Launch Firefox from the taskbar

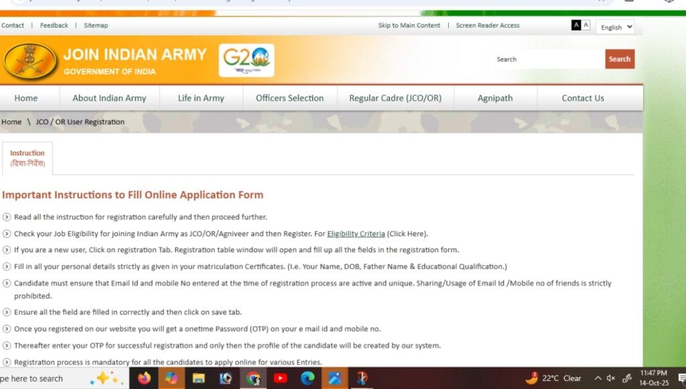[x=145, y=378]
